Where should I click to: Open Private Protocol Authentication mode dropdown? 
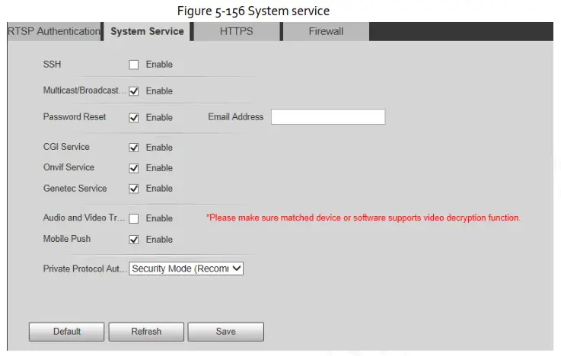pos(186,269)
